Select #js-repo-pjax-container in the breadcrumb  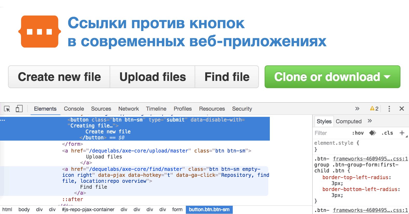pyautogui.click(x=88, y=210)
